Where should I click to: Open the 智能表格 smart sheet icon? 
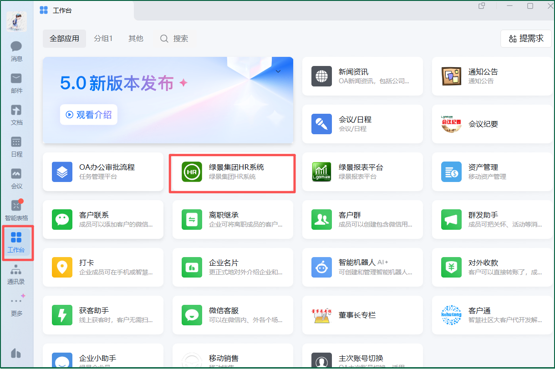(x=16, y=209)
